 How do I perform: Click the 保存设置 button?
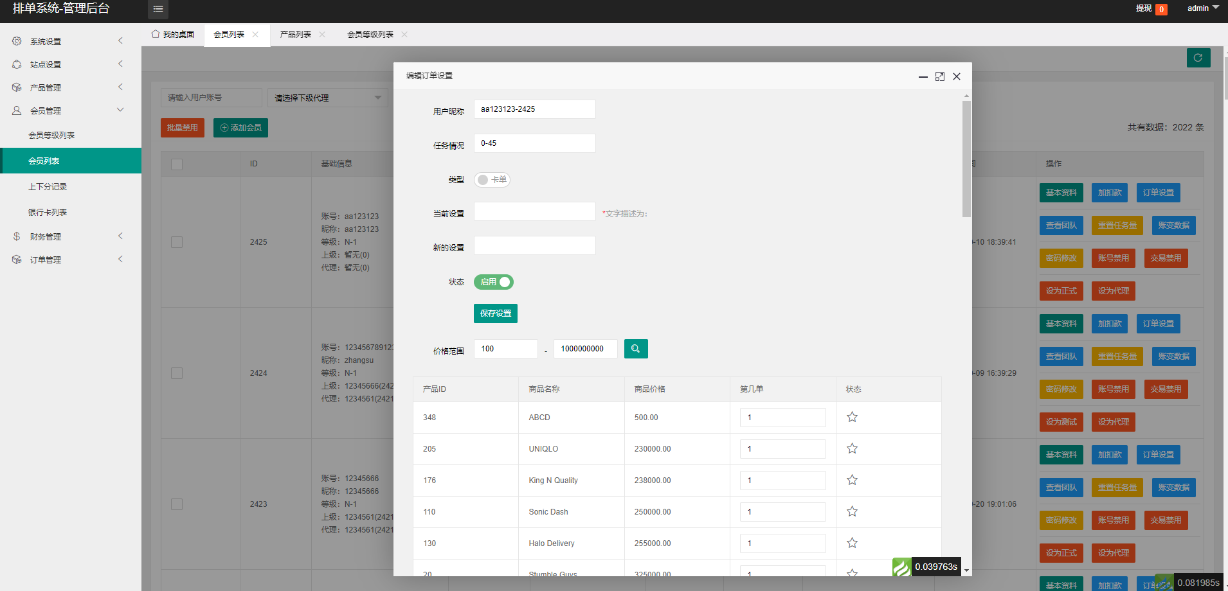coord(495,313)
